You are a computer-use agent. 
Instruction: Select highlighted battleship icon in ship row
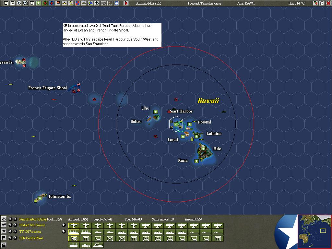(74, 232)
